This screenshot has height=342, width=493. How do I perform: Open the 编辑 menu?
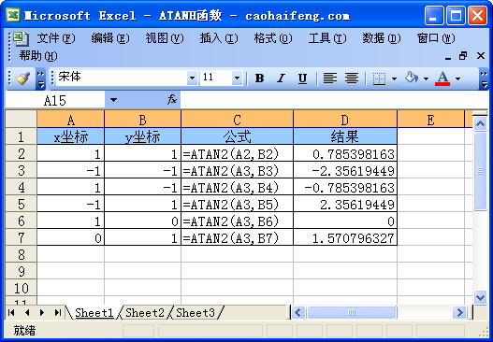110,38
